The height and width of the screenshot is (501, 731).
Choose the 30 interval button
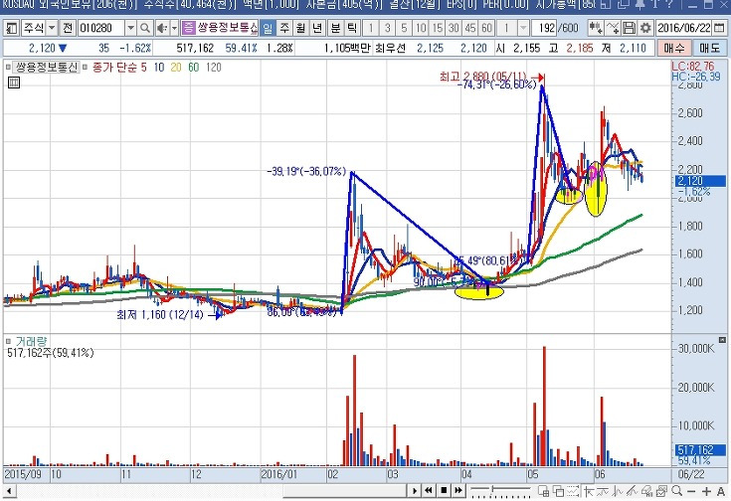454,29
